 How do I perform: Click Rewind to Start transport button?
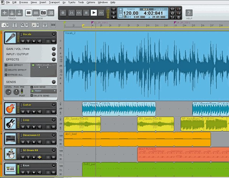[72, 13]
